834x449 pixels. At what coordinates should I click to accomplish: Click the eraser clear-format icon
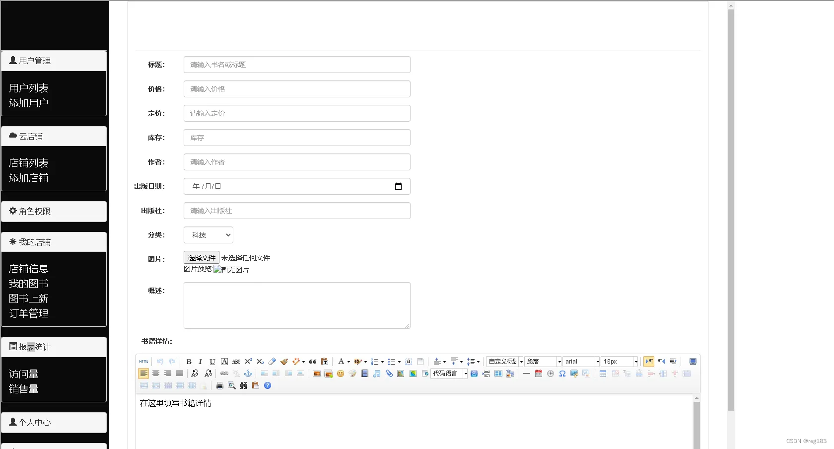272,362
